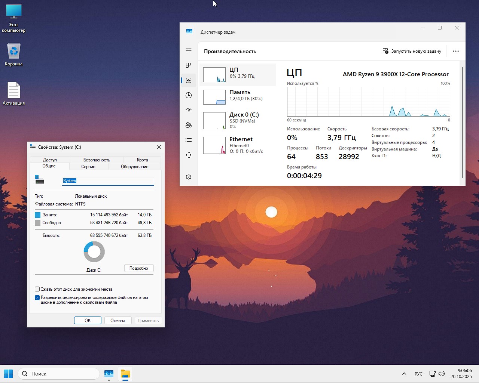Image resolution: width=479 pixels, height=383 pixels.
Task: Switch to the Общие tab
Action: click(x=49, y=166)
